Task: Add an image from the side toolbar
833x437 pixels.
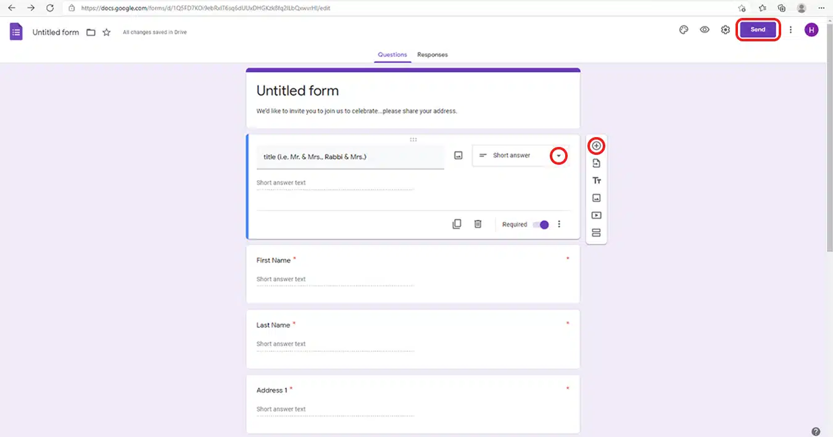Action: (x=596, y=198)
